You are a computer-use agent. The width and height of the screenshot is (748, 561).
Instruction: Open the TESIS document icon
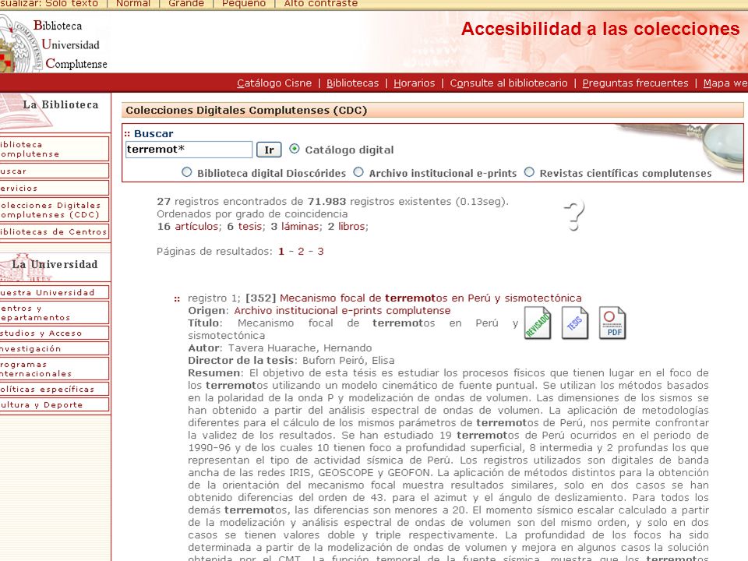(x=575, y=323)
